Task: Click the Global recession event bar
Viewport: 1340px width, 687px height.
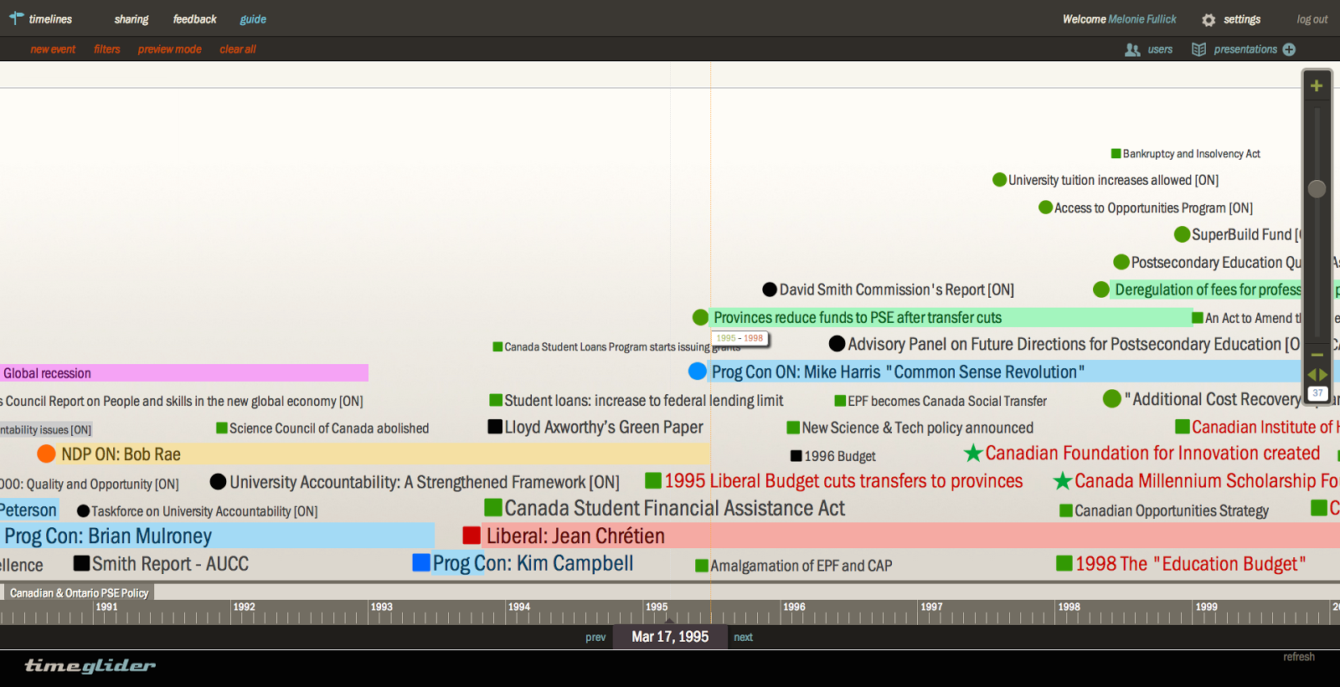Action: 184,373
